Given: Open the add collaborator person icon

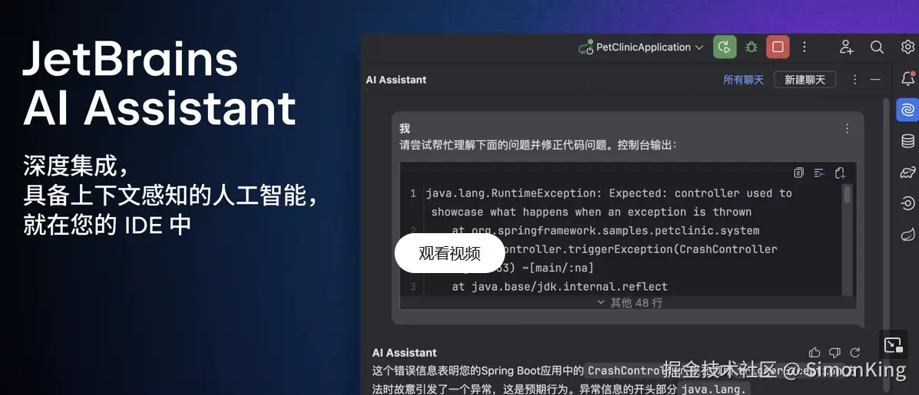Looking at the screenshot, I should coord(846,48).
